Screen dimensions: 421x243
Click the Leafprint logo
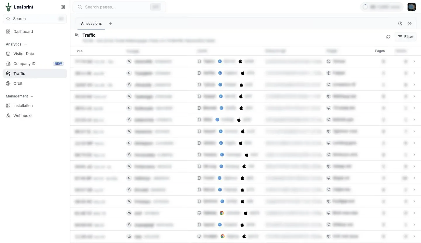tap(19, 7)
